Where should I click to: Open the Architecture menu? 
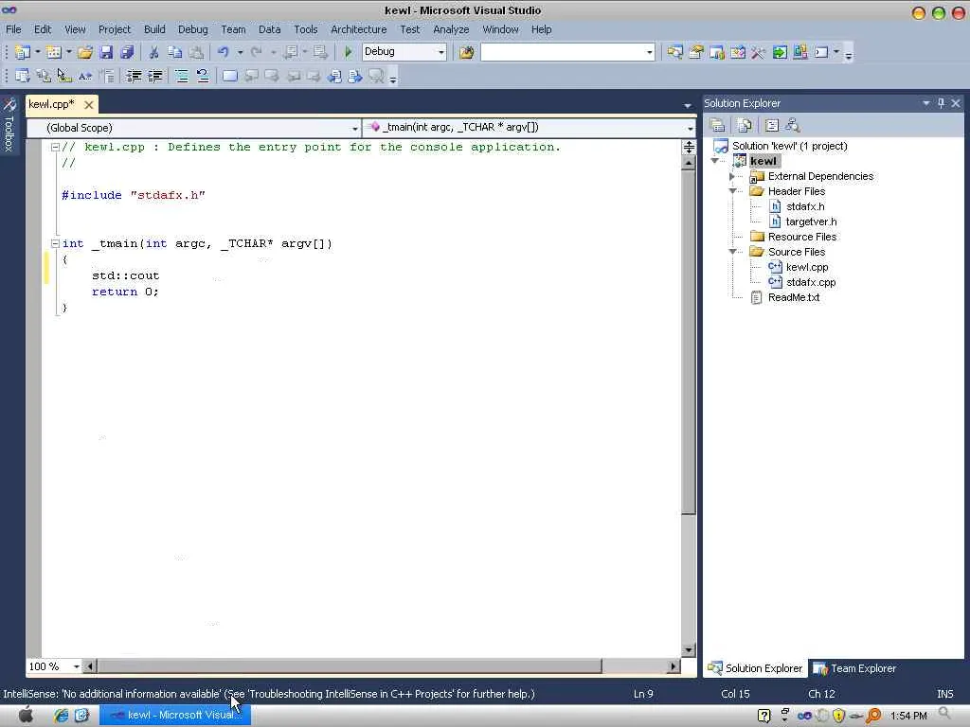coord(359,29)
